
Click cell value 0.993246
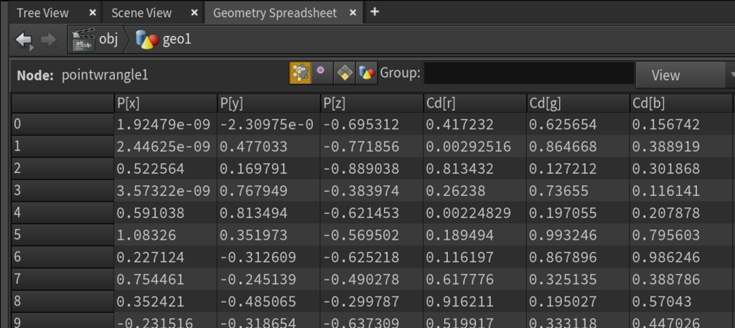pyautogui.click(x=563, y=235)
